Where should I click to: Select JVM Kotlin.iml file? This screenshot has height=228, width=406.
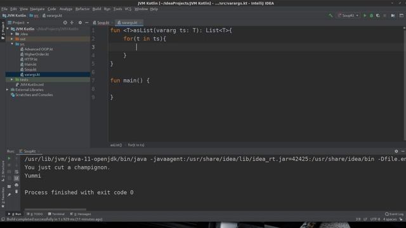tap(32, 84)
